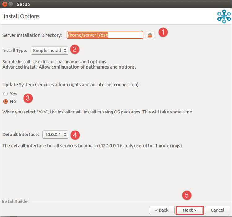The height and width of the screenshot is (217, 232).
Task: Click the Setup title bar text
Action: [x=23, y=4]
